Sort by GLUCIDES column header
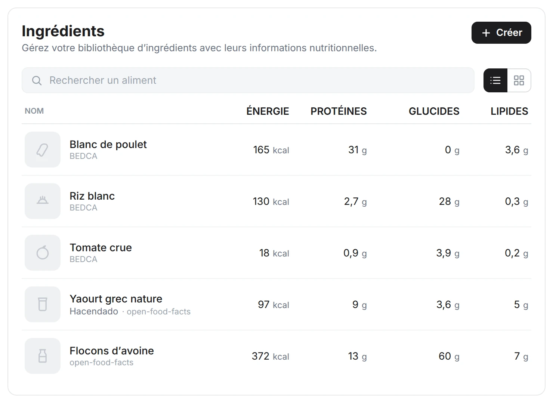The height and width of the screenshot is (403, 553). click(x=434, y=111)
